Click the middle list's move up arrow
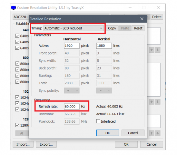Image resolution: width=177 pixels, height=155 pixels. click(x=152, y=102)
